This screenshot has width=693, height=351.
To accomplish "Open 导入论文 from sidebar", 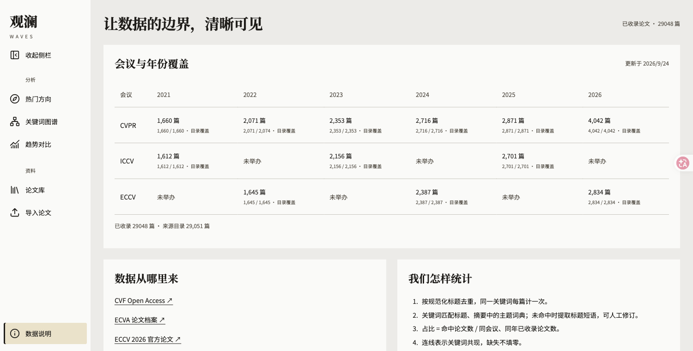I will 45,212.
